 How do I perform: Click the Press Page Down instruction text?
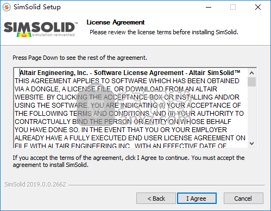(x=80, y=58)
